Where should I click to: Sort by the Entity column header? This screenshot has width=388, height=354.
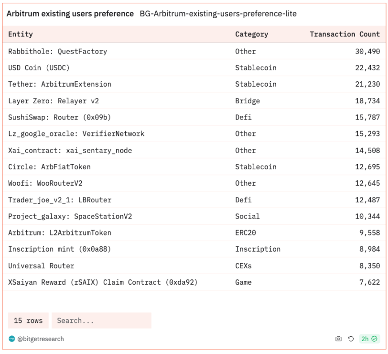point(21,34)
